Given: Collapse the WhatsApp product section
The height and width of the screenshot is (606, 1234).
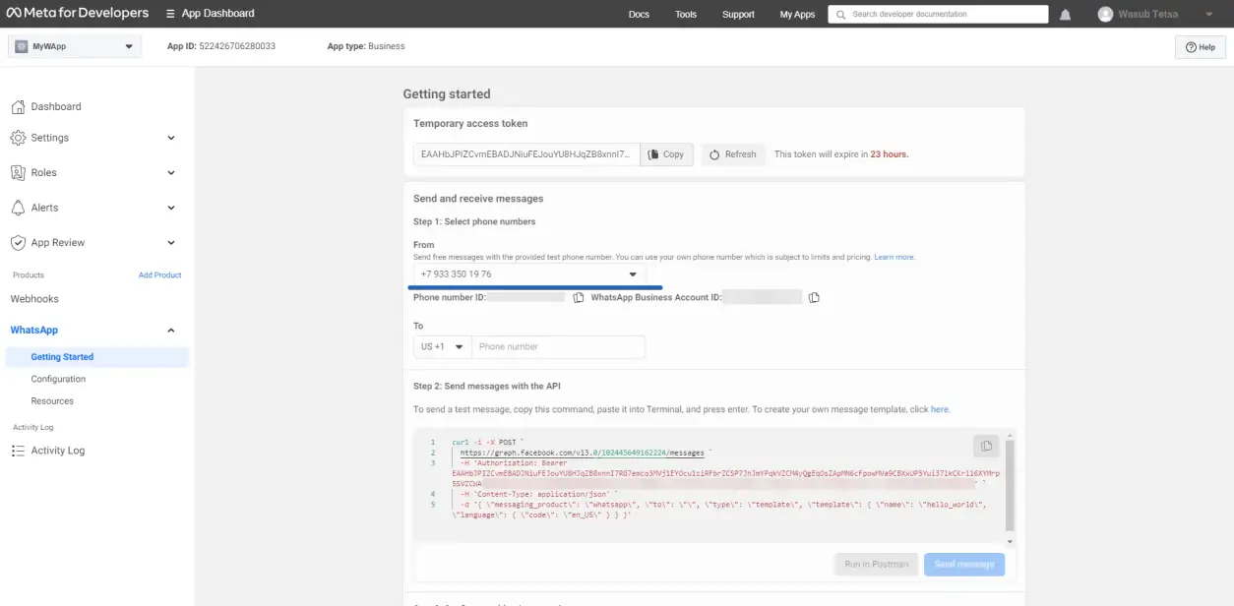Looking at the screenshot, I should tap(171, 331).
